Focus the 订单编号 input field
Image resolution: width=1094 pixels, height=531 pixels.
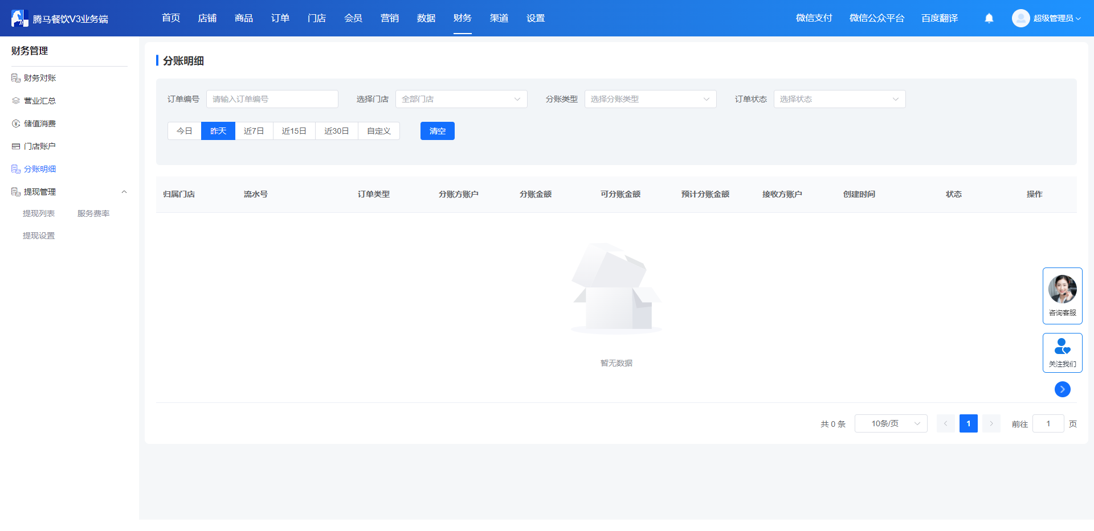coord(272,99)
